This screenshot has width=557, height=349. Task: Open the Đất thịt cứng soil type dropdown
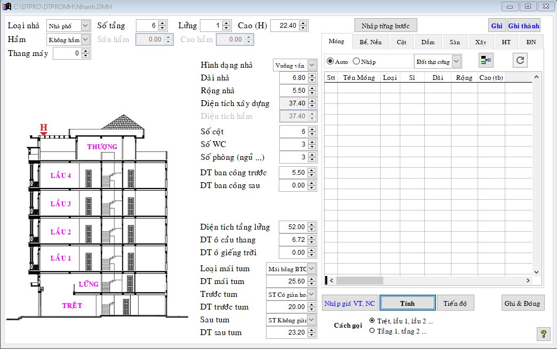coord(456,62)
